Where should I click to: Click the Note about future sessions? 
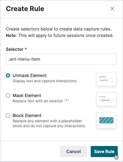pyautogui.click(x=60, y=35)
